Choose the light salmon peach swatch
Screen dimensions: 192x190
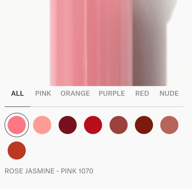pyautogui.click(x=42, y=125)
